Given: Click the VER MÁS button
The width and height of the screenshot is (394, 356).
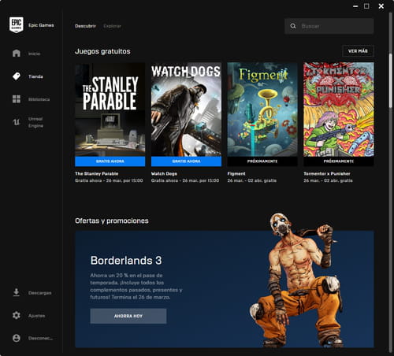Looking at the screenshot, I should tap(358, 51).
